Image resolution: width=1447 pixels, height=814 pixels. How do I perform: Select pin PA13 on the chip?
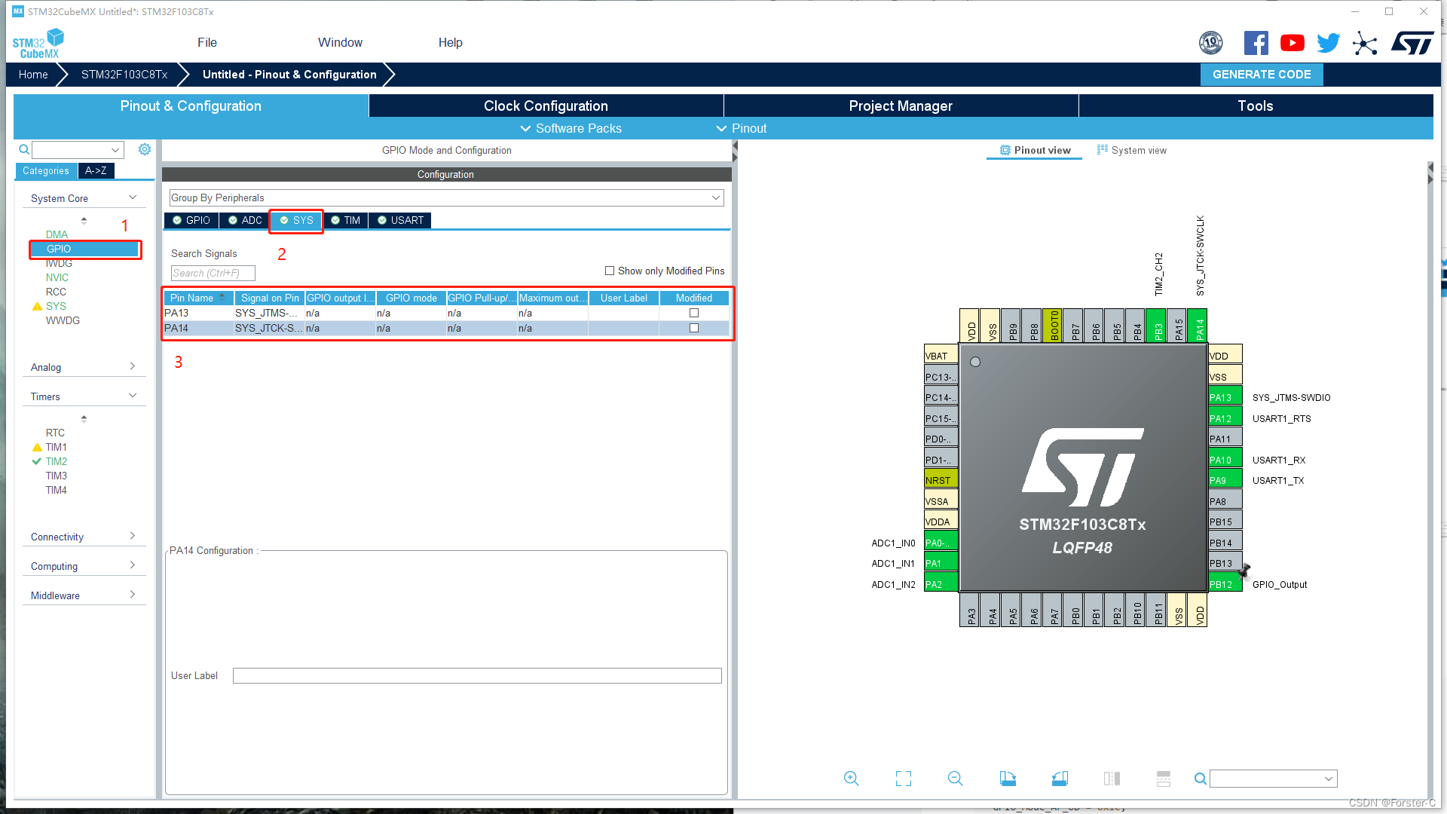(1225, 397)
